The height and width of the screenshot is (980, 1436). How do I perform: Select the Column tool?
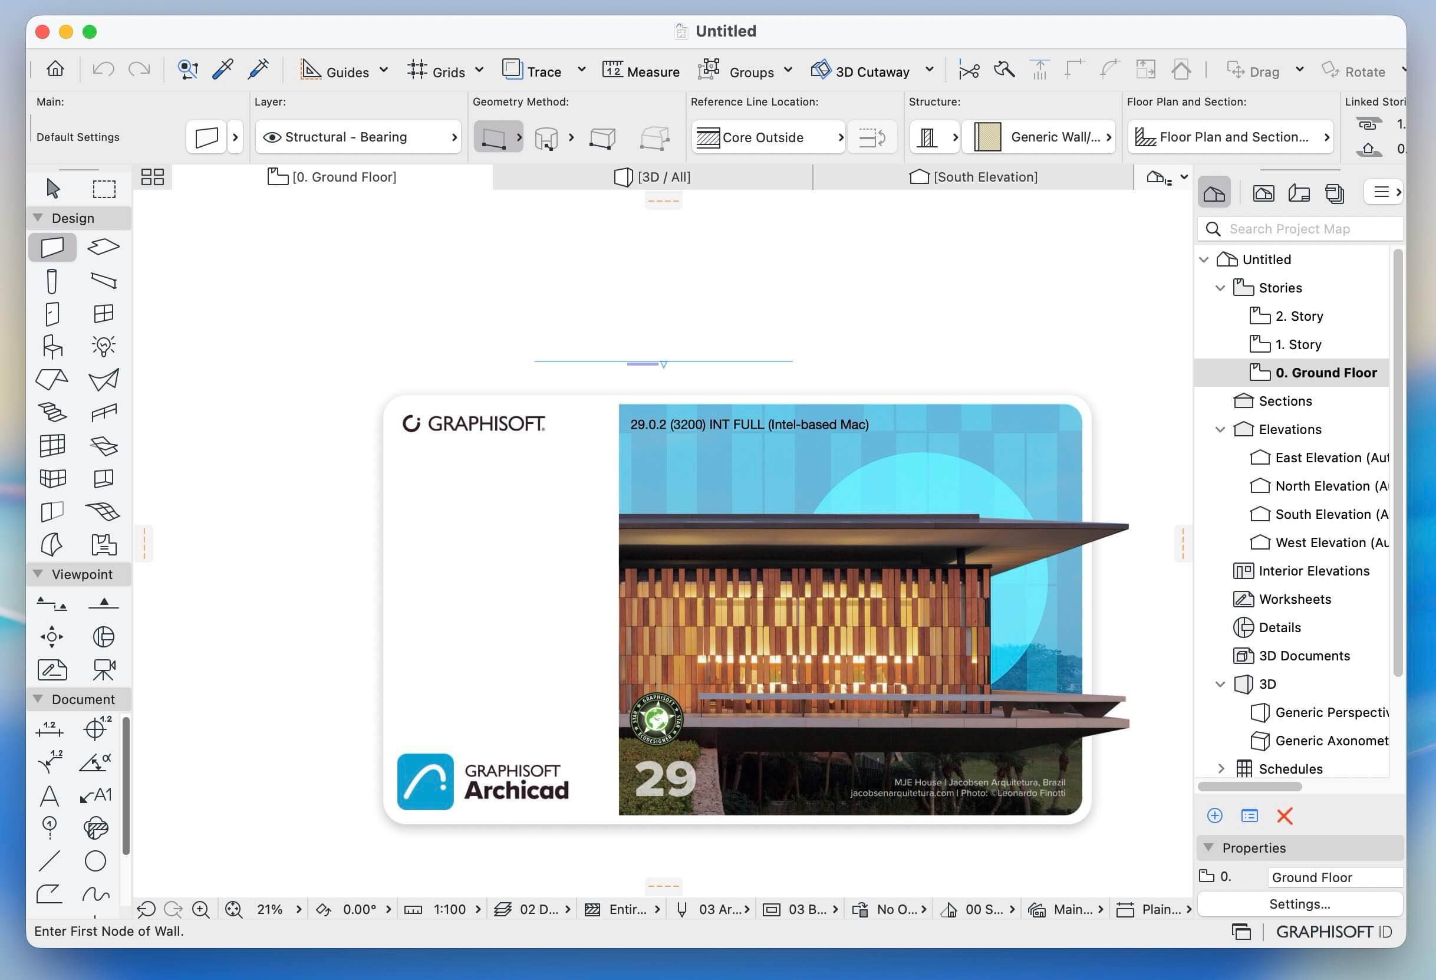click(52, 280)
